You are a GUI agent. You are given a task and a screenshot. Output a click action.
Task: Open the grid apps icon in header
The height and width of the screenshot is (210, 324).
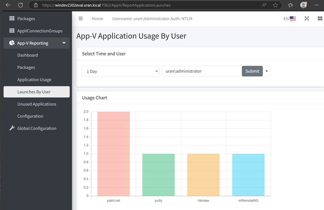[x=320, y=19]
